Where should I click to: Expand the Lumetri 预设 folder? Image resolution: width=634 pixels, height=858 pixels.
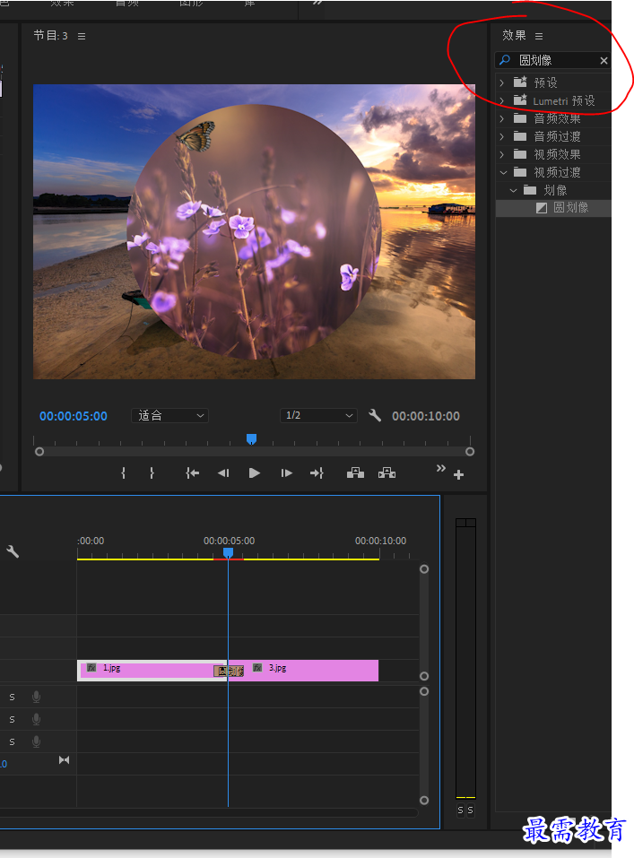coord(502,100)
